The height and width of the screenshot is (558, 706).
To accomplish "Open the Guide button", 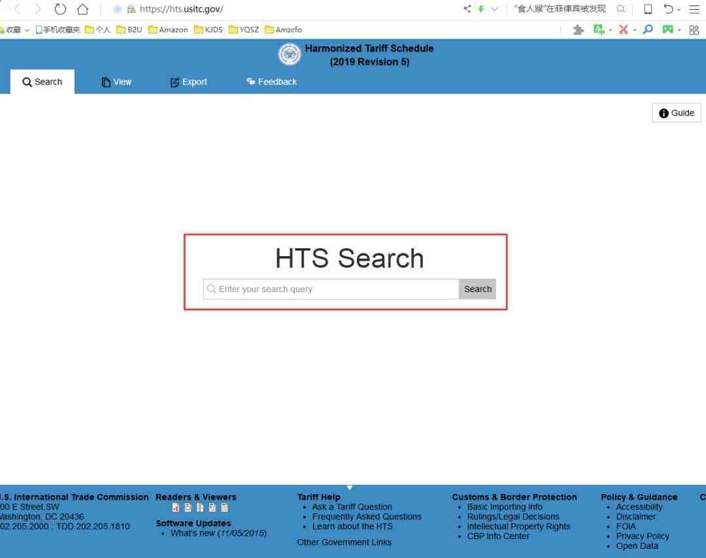I will point(677,113).
